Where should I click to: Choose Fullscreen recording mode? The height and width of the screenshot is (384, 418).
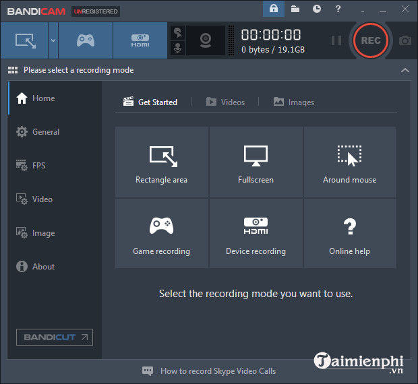(256, 162)
